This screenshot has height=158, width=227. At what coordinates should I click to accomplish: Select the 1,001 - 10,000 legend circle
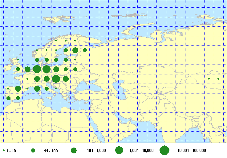[119, 151]
